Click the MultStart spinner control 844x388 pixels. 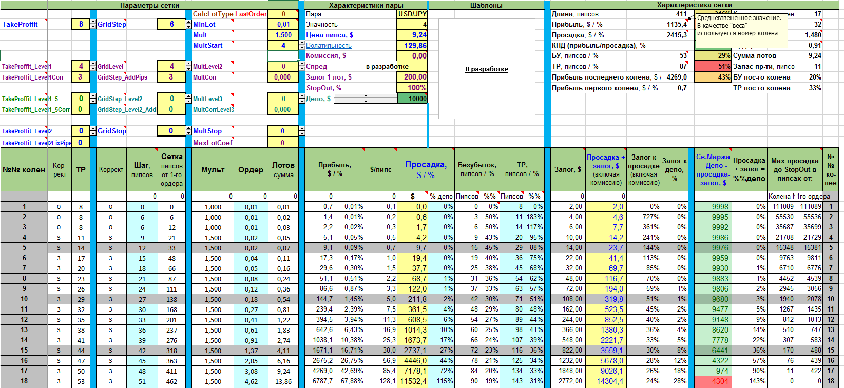pos(302,45)
